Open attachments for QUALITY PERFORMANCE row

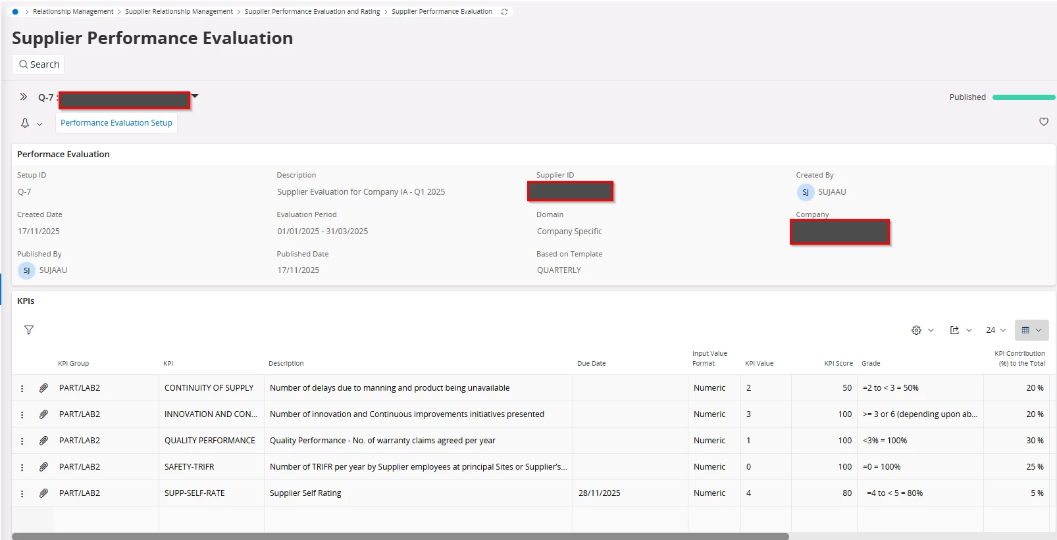point(43,441)
